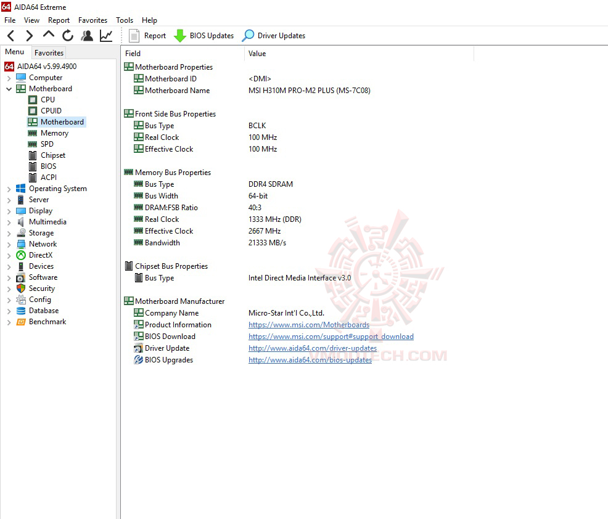This screenshot has height=519, width=608.
Task: Click the green BIOS Updates arrow icon
Action: click(x=179, y=36)
